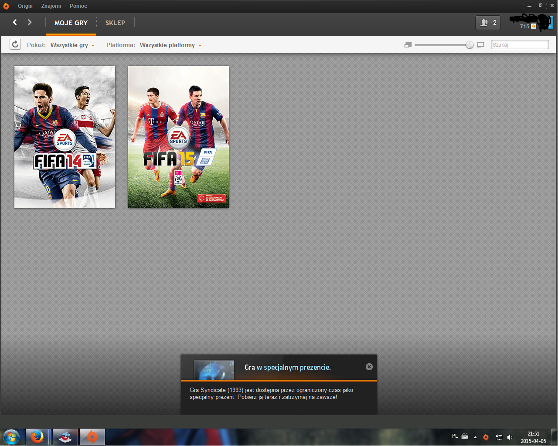This screenshot has width=558, height=446.
Task: Click the Origin taskbar button
Action: pyautogui.click(x=92, y=437)
